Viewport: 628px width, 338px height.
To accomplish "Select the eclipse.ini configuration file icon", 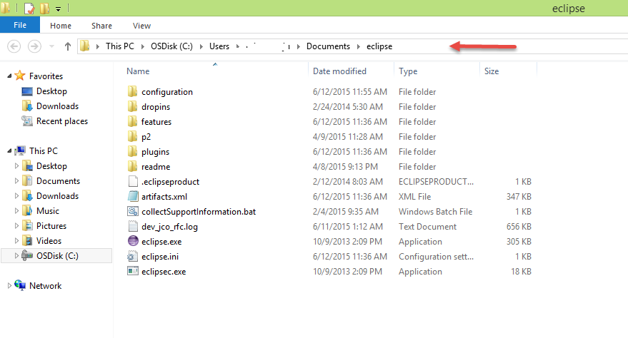I will point(132,256).
